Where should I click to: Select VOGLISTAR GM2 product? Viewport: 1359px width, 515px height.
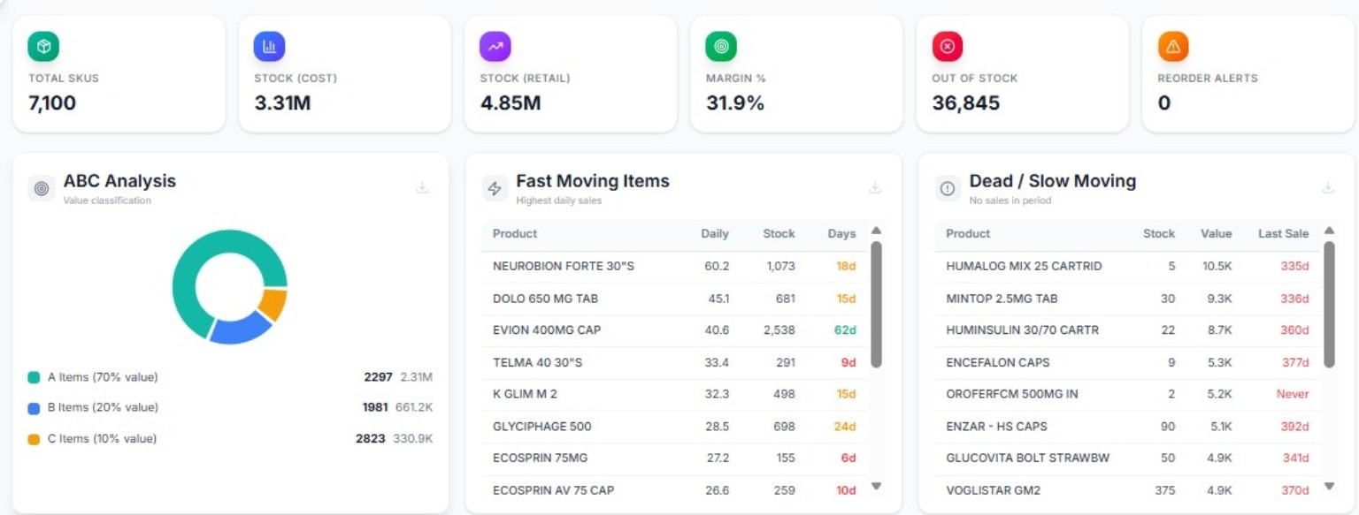pos(993,489)
